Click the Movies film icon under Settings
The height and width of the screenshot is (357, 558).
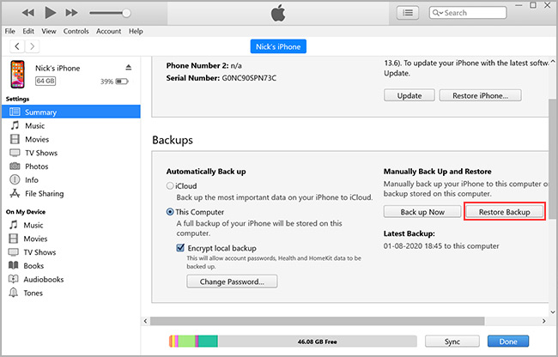pyautogui.click(x=15, y=139)
